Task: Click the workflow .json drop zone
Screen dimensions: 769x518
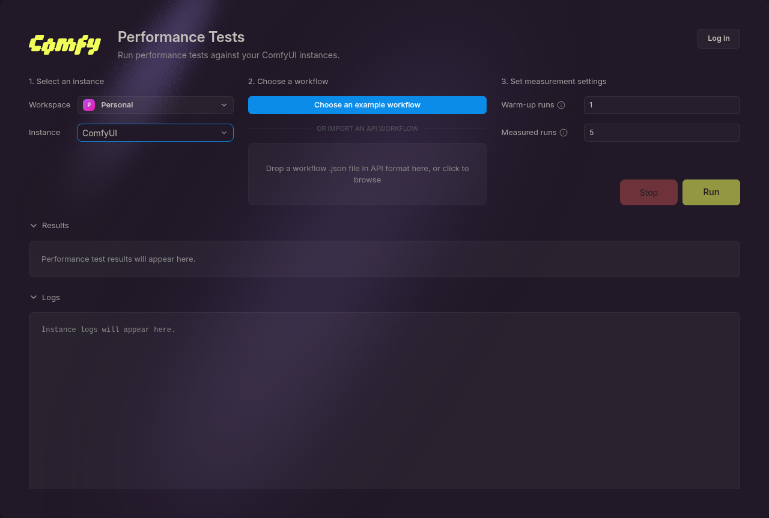Action: point(367,174)
